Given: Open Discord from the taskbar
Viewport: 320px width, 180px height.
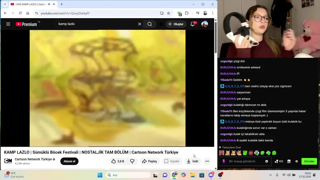Looking at the screenshot, I should coord(211,175).
